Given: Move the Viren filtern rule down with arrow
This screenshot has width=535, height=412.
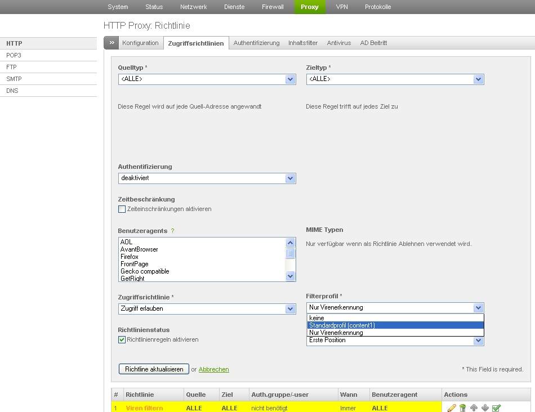Looking at the screenshot, I should [485, 408].
